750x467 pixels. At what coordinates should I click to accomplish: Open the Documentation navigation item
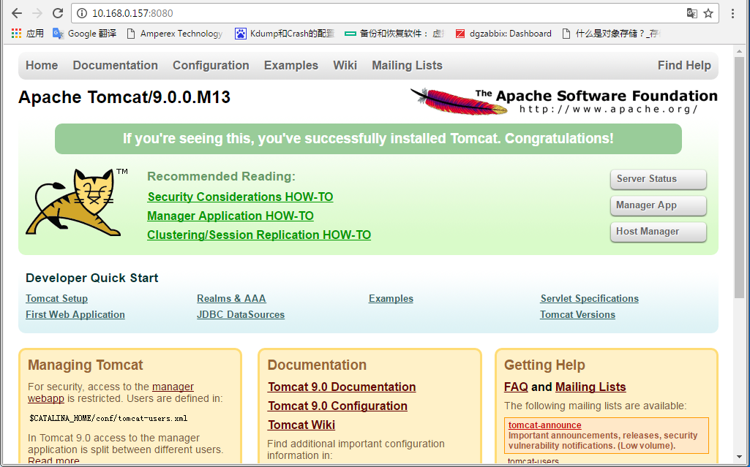click(115, 65)
